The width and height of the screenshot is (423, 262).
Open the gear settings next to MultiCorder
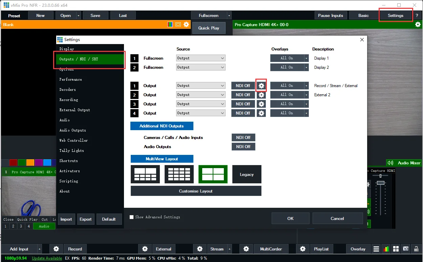(246, 249)
